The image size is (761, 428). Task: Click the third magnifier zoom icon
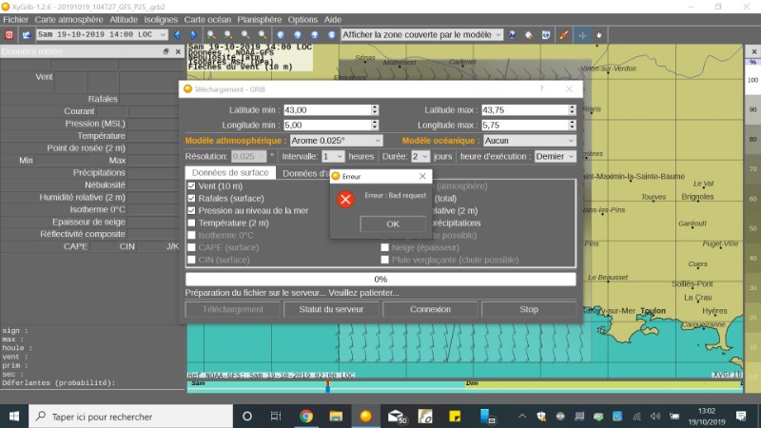coord(245,35)
